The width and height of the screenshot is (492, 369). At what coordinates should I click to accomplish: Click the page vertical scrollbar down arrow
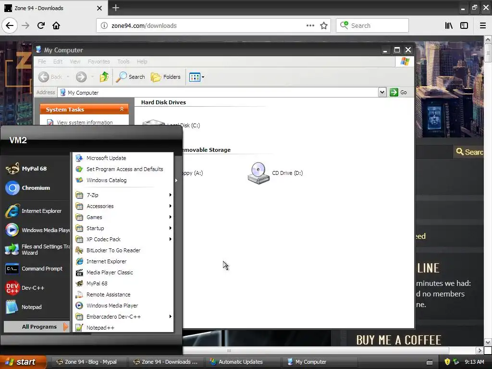point(488,342)
